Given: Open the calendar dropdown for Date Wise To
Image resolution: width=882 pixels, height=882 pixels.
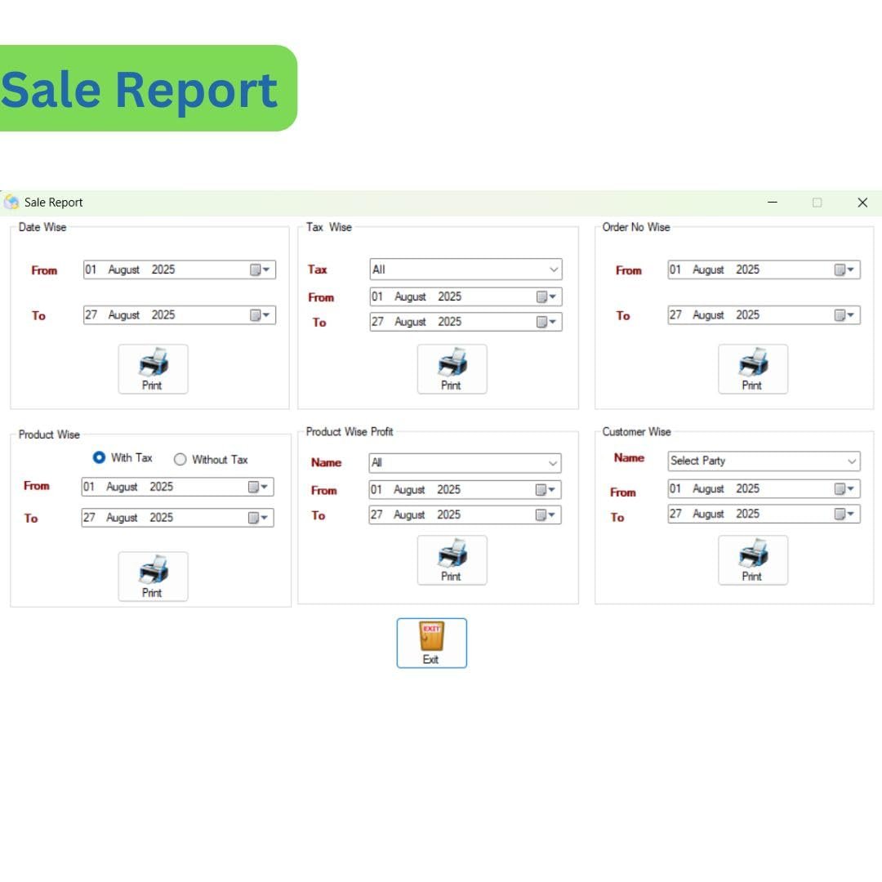Looking at the screenshot, I should coord(265,314).
